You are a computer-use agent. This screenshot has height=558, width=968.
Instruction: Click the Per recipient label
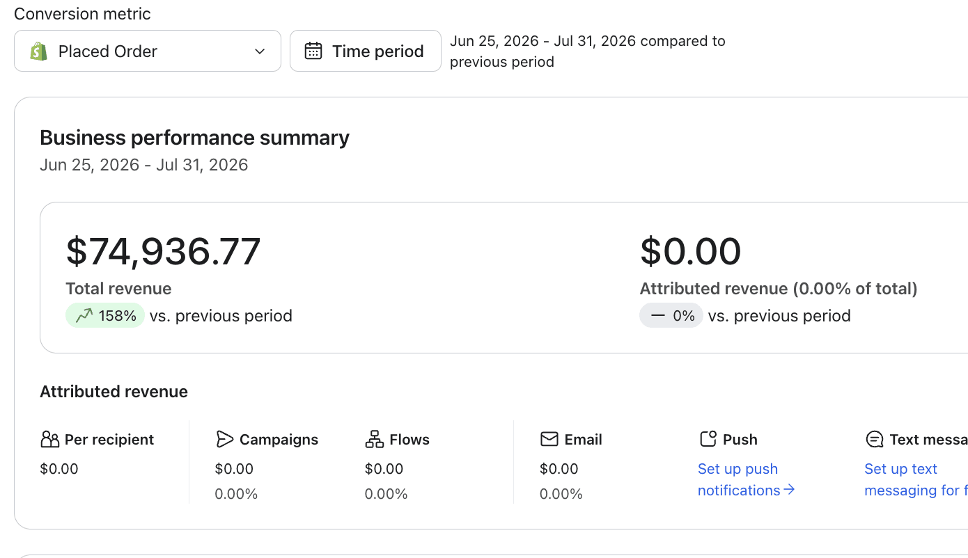point(109,440)
